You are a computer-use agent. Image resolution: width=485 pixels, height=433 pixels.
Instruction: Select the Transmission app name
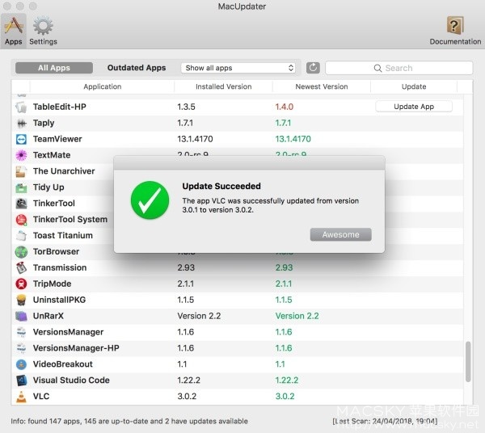[60, 267]
